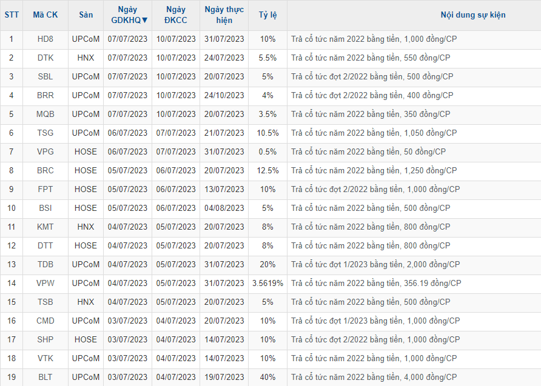Open the BLT stock code

[45, 378]
